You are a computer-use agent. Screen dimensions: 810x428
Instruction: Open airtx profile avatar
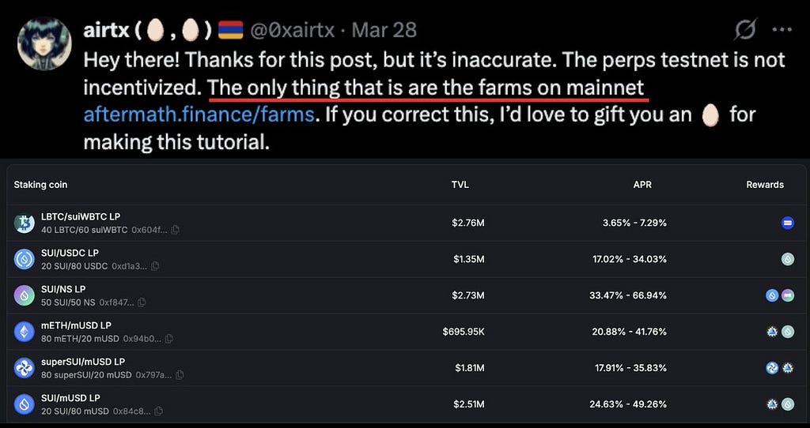coord(44,43)
